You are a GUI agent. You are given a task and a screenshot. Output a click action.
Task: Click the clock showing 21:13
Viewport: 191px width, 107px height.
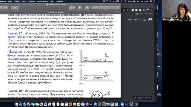coord(144,1)
